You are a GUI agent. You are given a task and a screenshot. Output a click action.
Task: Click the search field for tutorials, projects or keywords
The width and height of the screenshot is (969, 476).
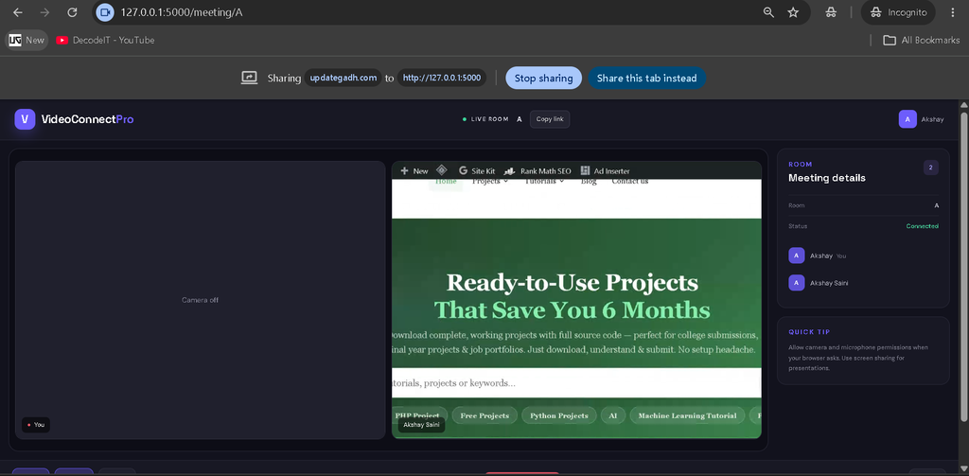pos(576,382)
